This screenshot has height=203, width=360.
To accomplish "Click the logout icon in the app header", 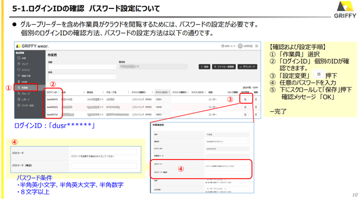I will pyautogui.click(x=257, y=46).
